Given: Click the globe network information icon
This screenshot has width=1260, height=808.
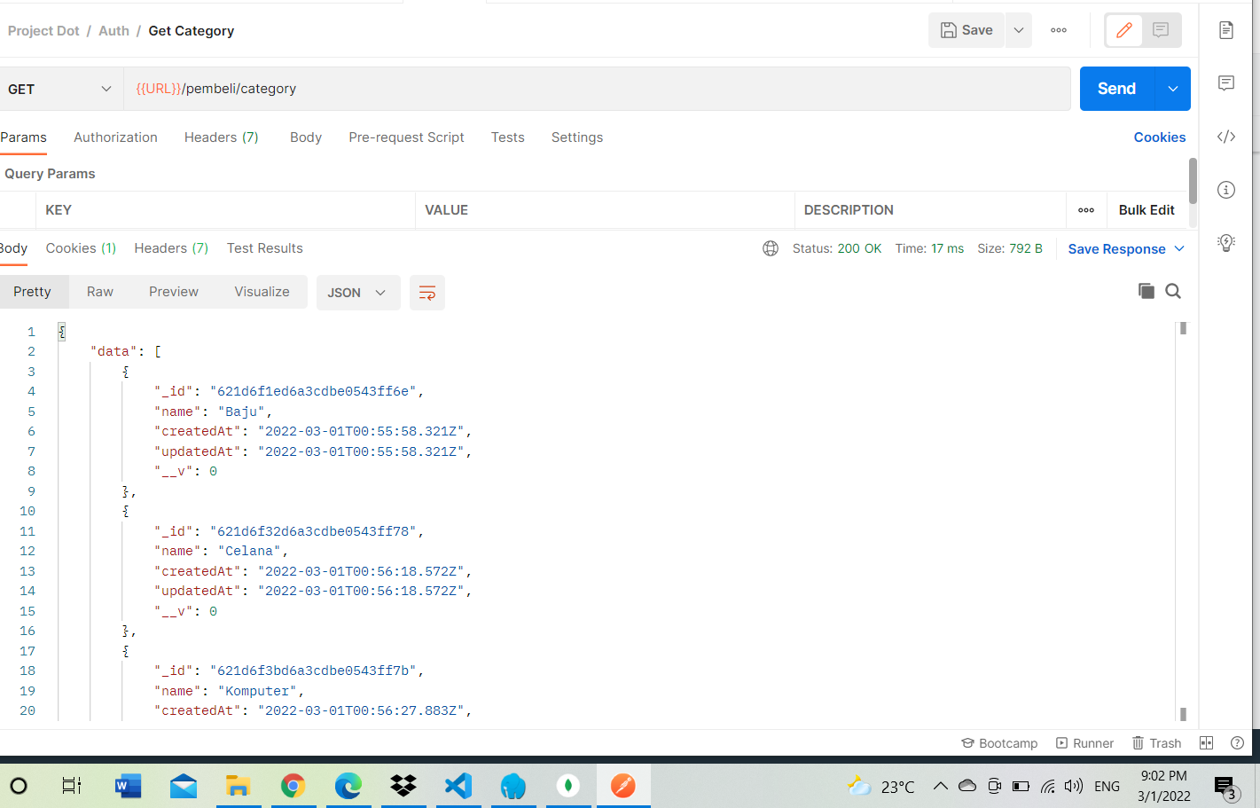Looking at the screenshot, I should click(x=771, y=248).
